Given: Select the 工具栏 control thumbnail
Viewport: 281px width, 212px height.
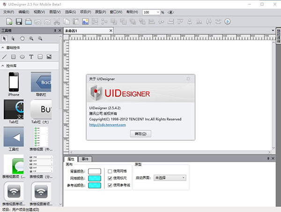Looking at the screenshot, I should point(14,137).
